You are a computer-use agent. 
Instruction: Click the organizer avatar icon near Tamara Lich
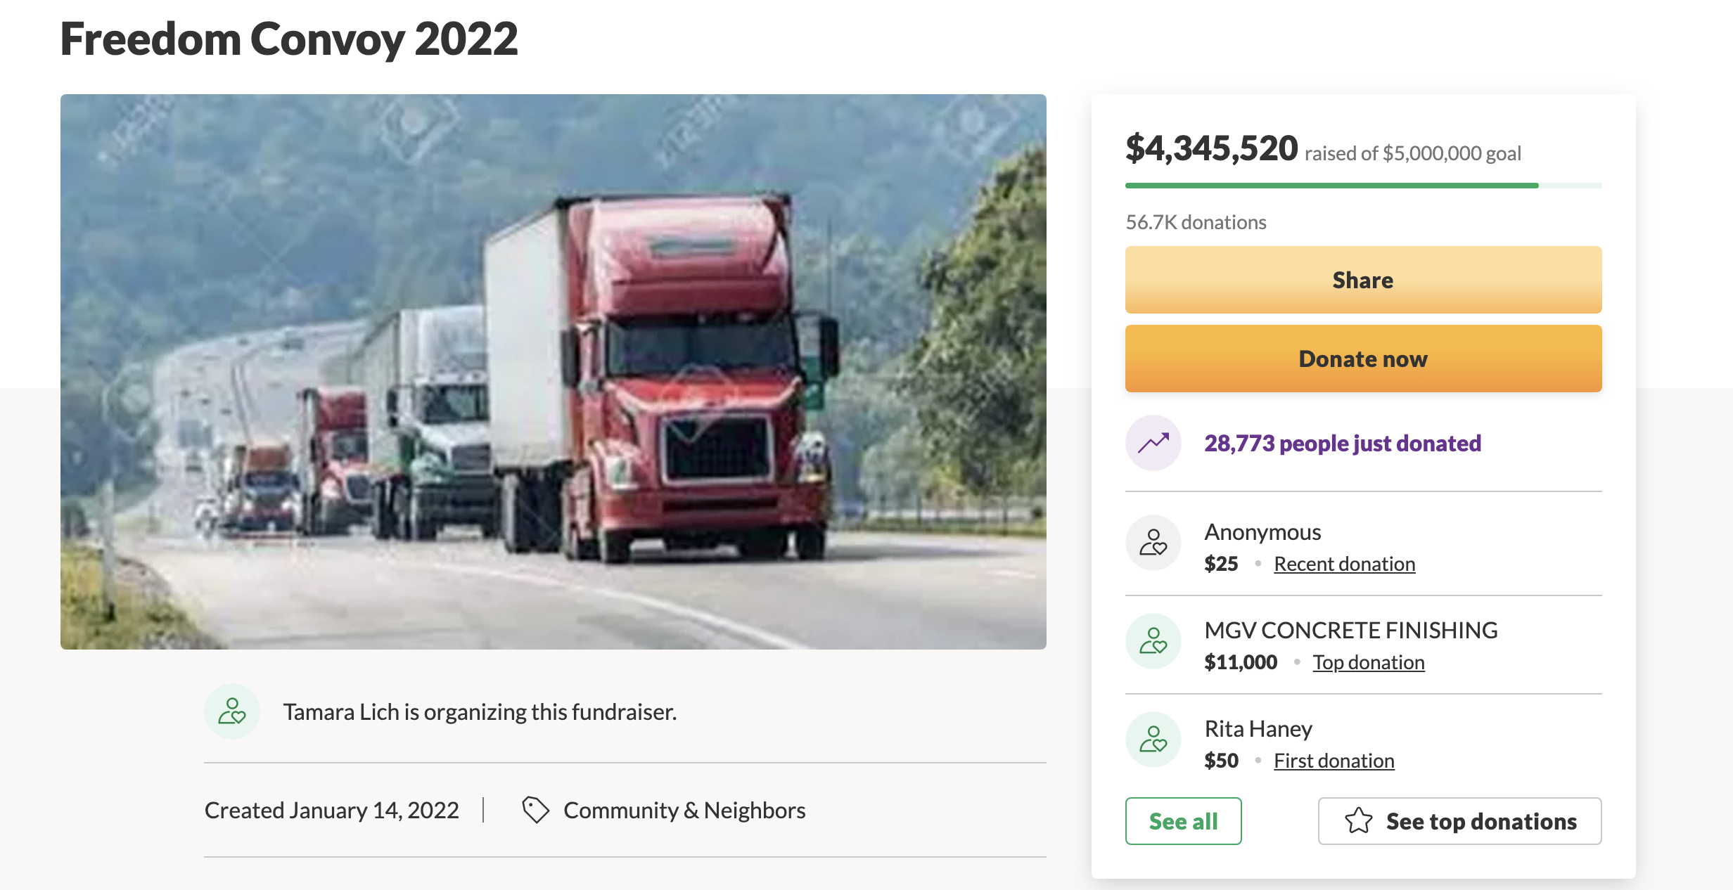click(x=232, y=711)
